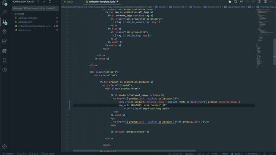The height and width of the screenshot is (155, 276).
Task: Click the 'img-fluid lazyload' class text
Action: click(x=155, y=108)
